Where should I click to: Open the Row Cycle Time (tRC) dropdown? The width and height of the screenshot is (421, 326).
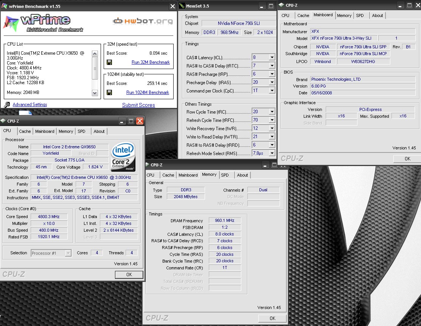point(272,112)
